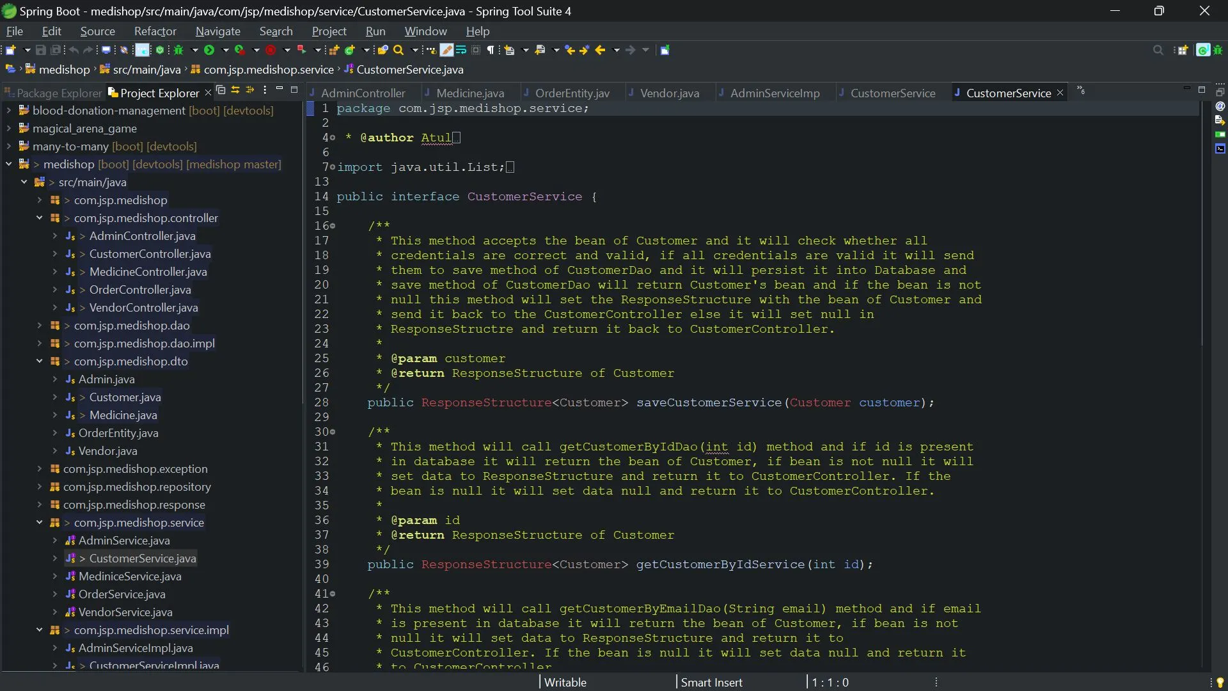Click the tip lightbulb in status bar
The height and width of the screenshot is (691, 1228).
(x=1220, y=682)
